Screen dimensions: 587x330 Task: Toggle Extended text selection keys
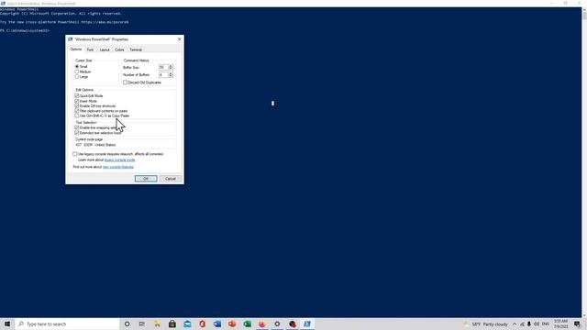click(77, 133)
